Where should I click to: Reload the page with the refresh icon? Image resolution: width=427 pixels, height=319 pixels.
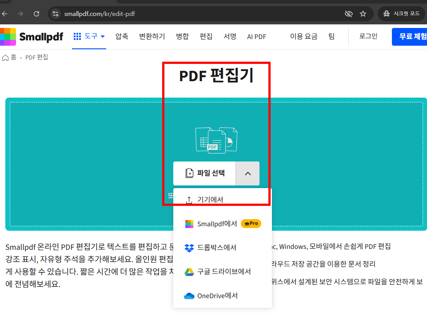(36, 14)
